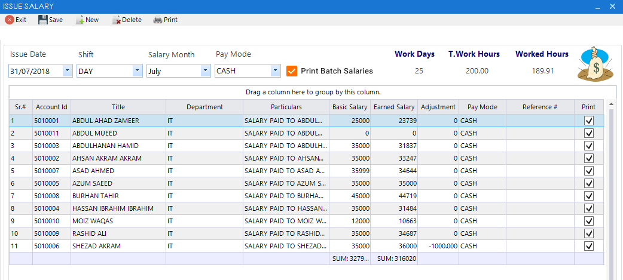
Task: Click the New record icon
Action: pyautogui.click(x=80, y=20)
